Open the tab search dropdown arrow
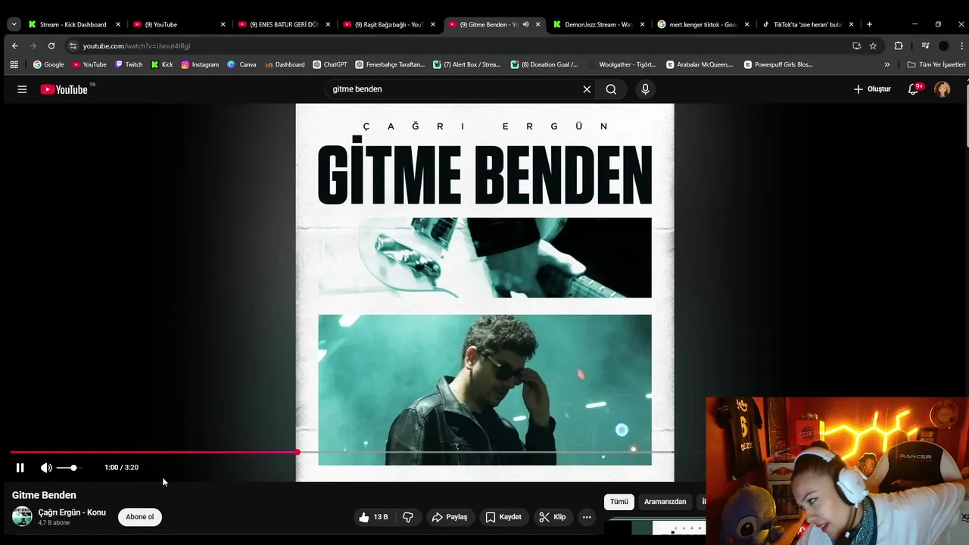The height and width of the screenshot is (545, 969). point(14,24)
